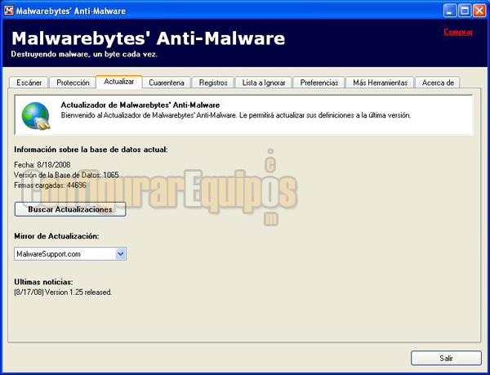Click 'Información sobre la base de datos actual:' heading

91,150
